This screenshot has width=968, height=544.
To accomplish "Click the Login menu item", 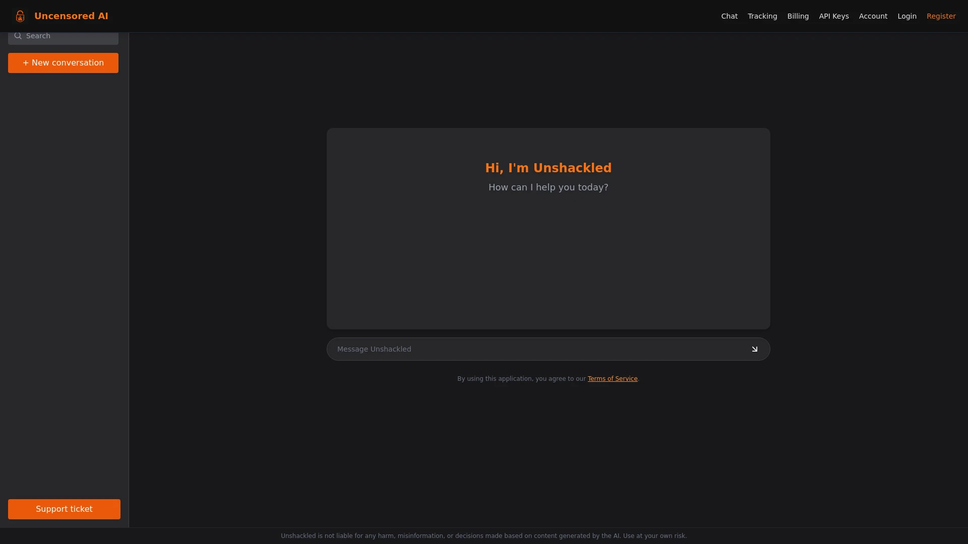I will tap(906, 16).
